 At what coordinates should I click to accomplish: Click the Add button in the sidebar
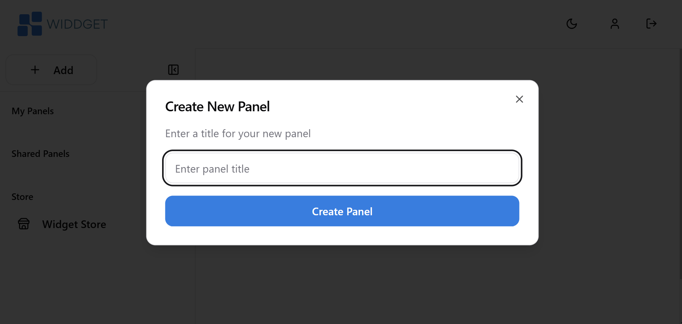tap(51, 70)
